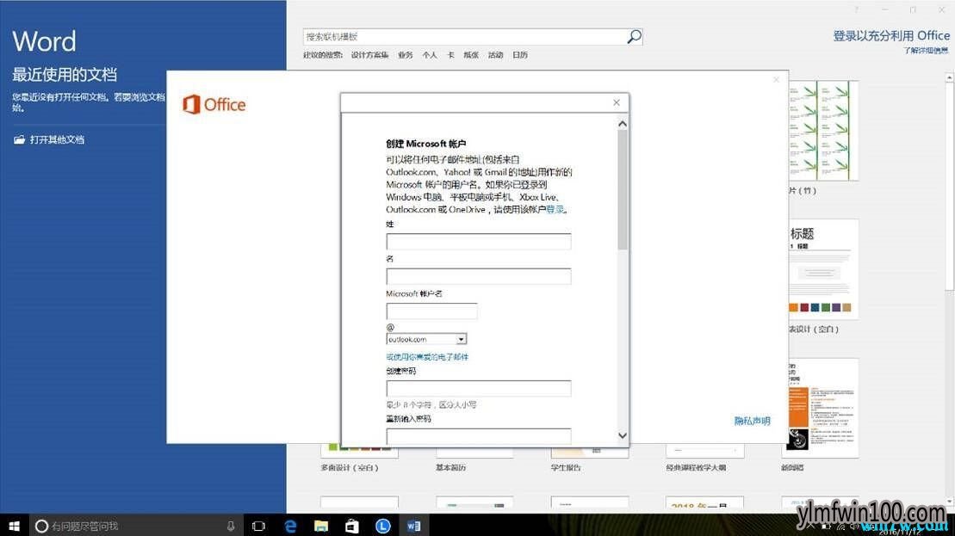Select suggested search 纸张
Viewport: 955px width, 536px height.
pos(471,55)
